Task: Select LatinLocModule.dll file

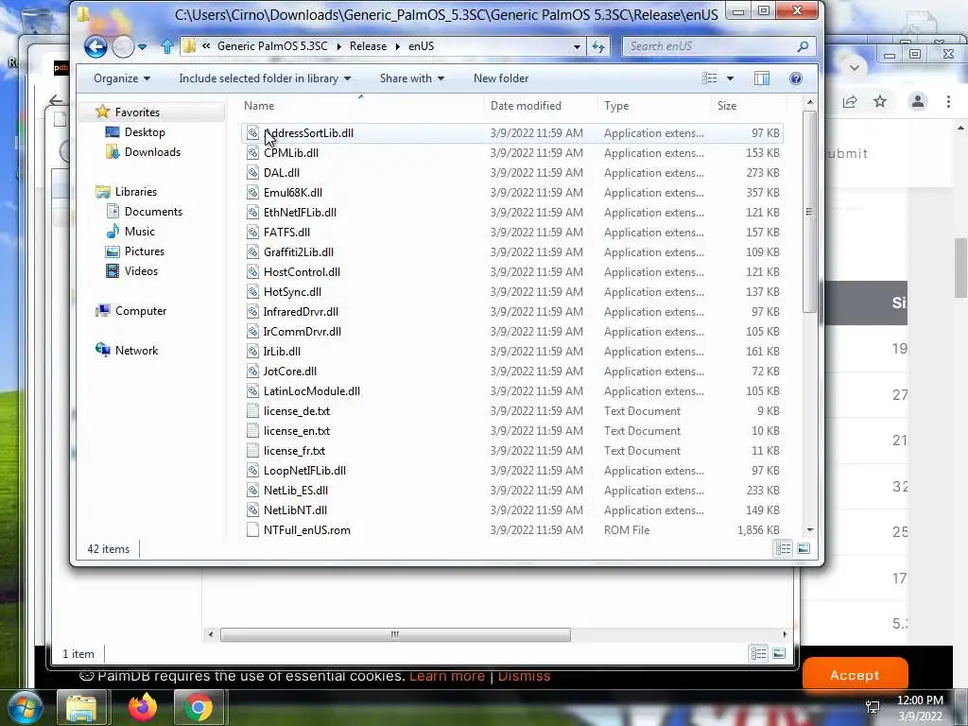Action: click(311, 390)
